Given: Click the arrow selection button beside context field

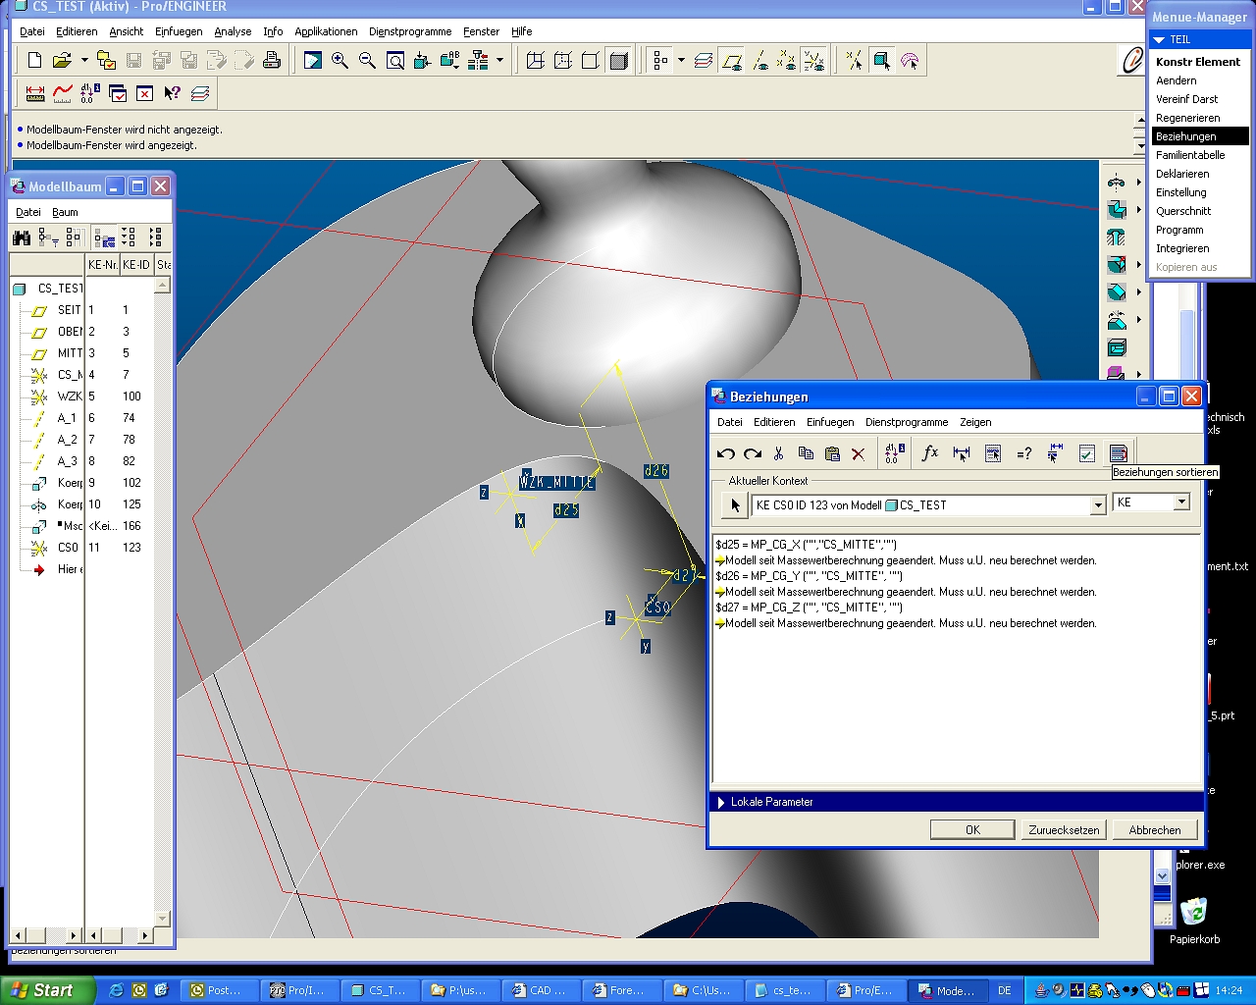Looking at the screenshot, I should point(735,505).
